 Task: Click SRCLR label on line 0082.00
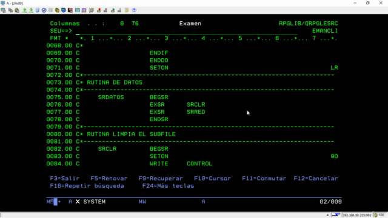[107, 149]
